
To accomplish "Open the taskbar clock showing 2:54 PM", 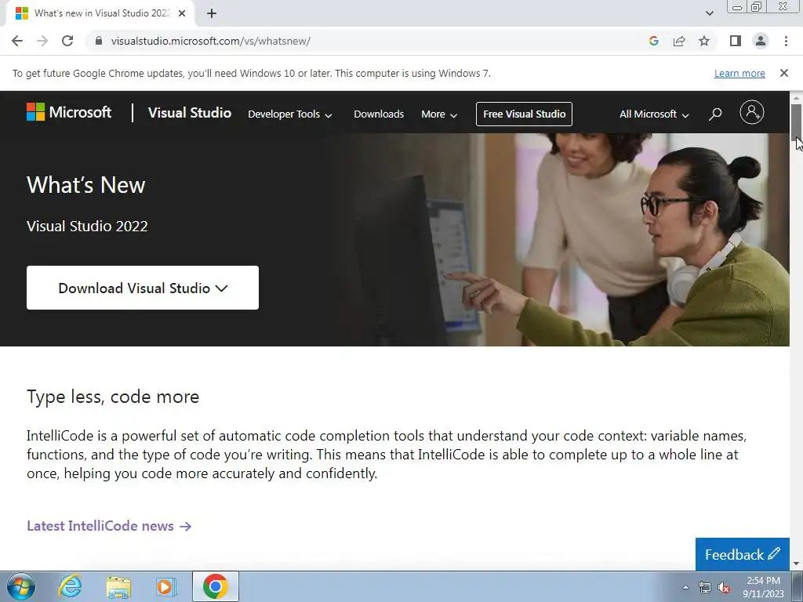I will point(763,587).
